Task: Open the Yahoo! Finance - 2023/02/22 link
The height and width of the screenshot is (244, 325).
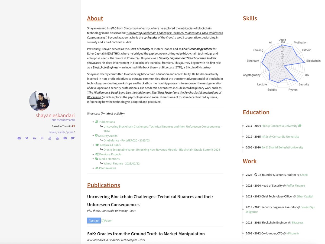Action: 122,163
